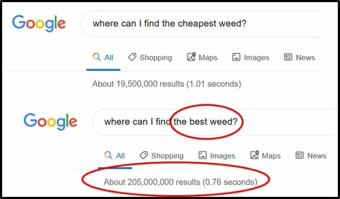Click the Images picture icon in the top search

[x=236, y=57]
